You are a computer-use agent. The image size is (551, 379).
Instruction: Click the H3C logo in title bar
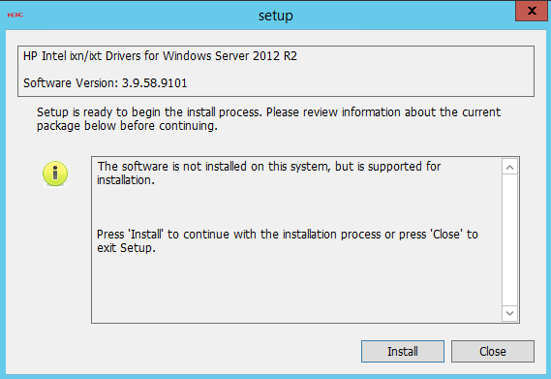[15, 15]
